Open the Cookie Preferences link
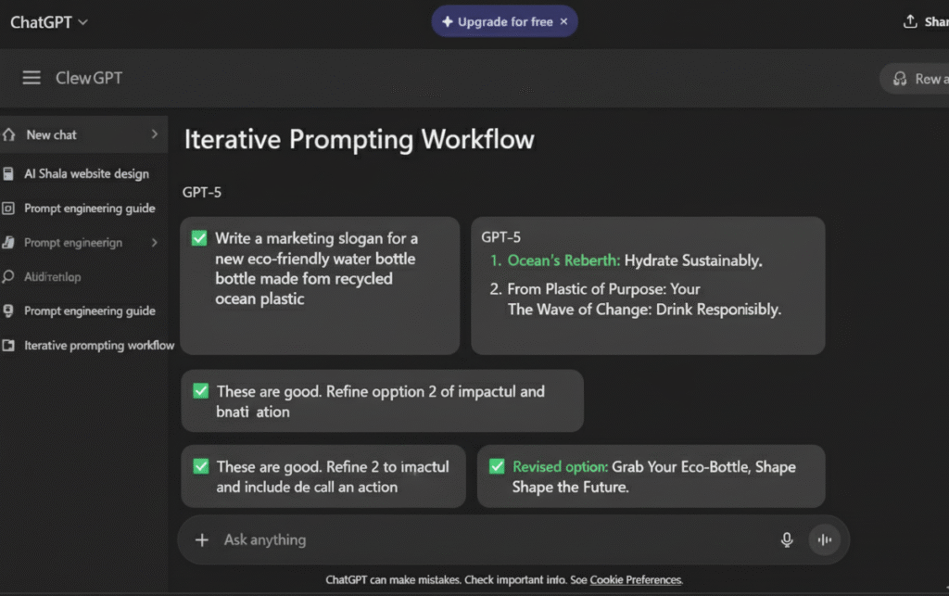The width and height of the screenshot is (949, 596). click(636, 579)
